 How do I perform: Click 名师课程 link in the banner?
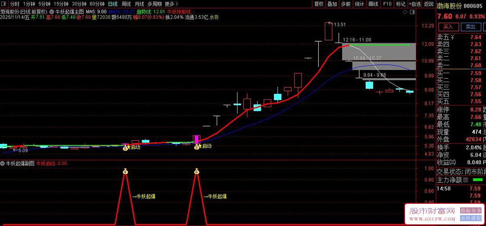(470, 218)
